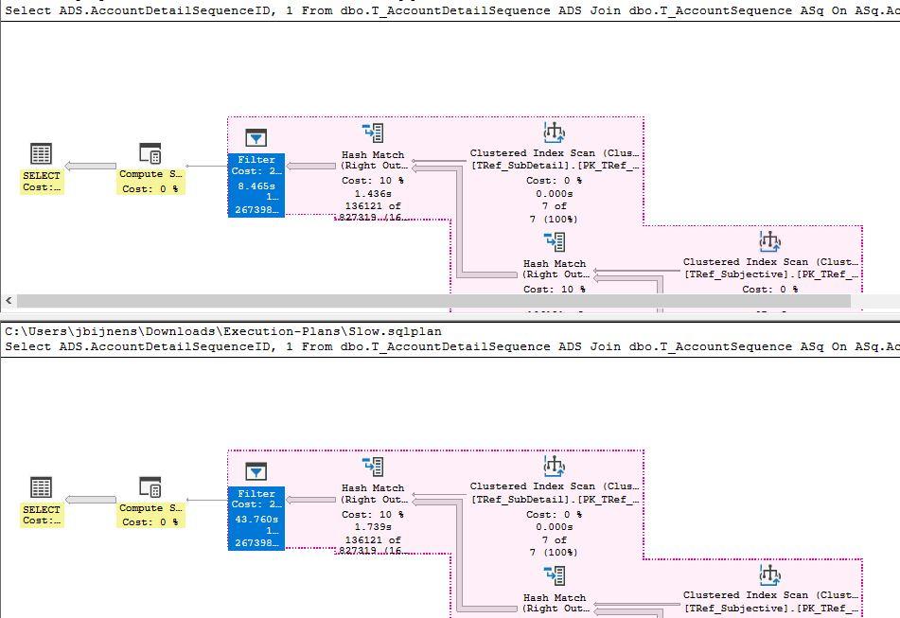
Task: Click '136121 of' row count in top plan
Action: tap(373, 206)
